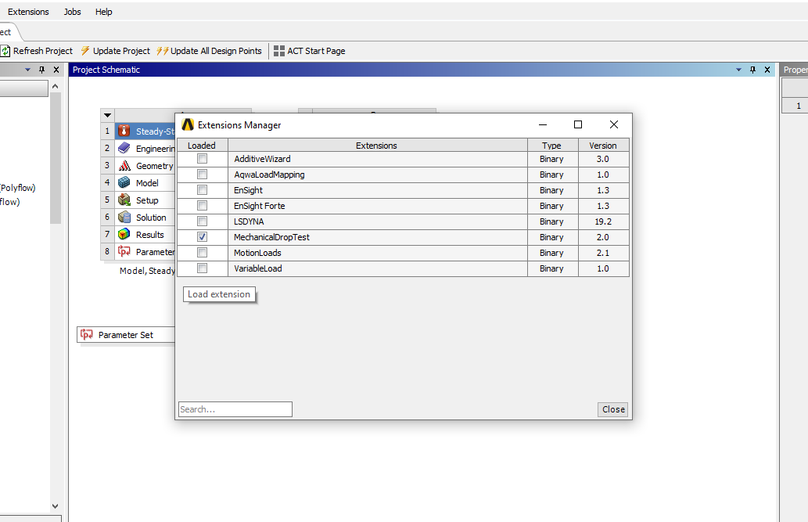
Task: Click the Solution cell icon
Action: [x=124, y=217]
